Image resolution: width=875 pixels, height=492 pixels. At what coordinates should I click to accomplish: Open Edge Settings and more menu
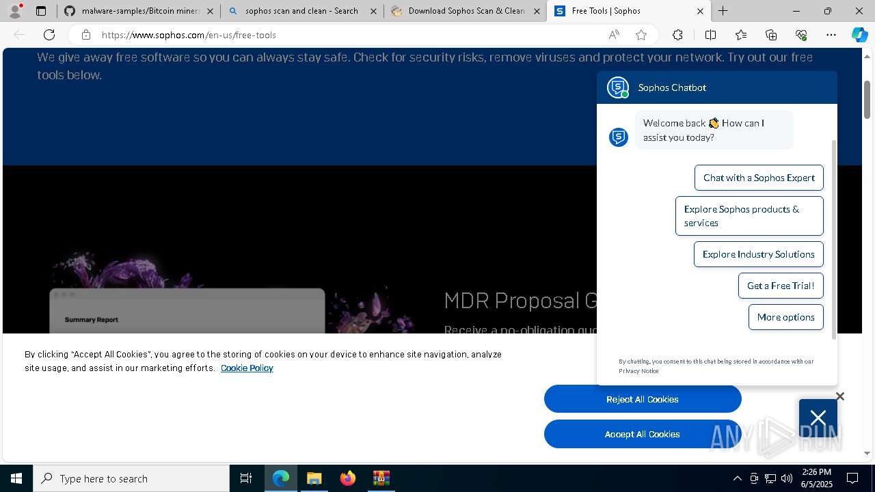coord(831,35)
